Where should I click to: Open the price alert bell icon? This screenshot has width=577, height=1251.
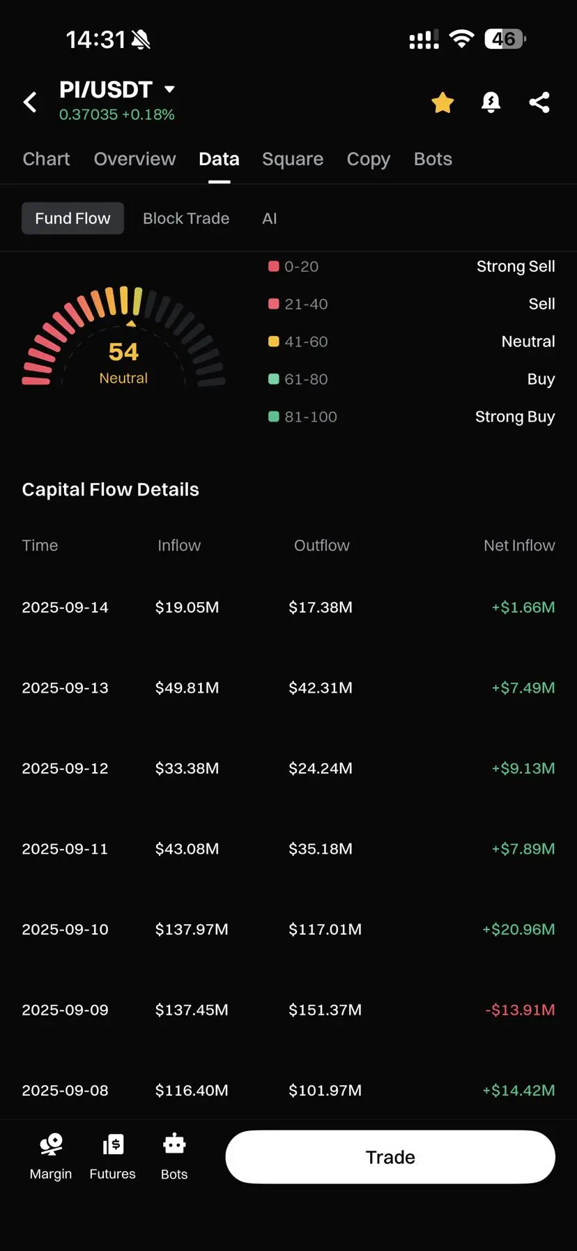point(491,102)
